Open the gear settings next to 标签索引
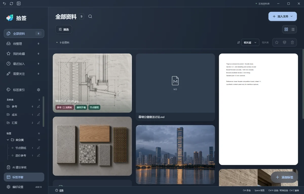 [39, 90]
